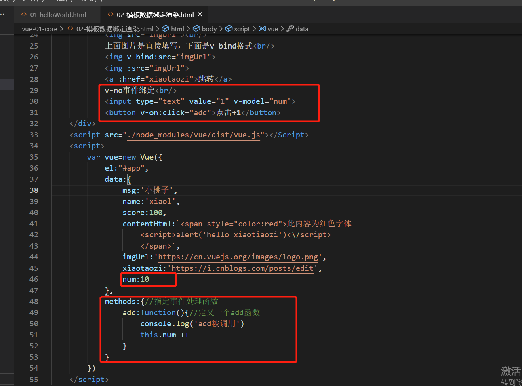Viewport: 522px width, 386px height.
Task: Click the img v-bind:src="imgUrl" line
Action: pos(160,57)
